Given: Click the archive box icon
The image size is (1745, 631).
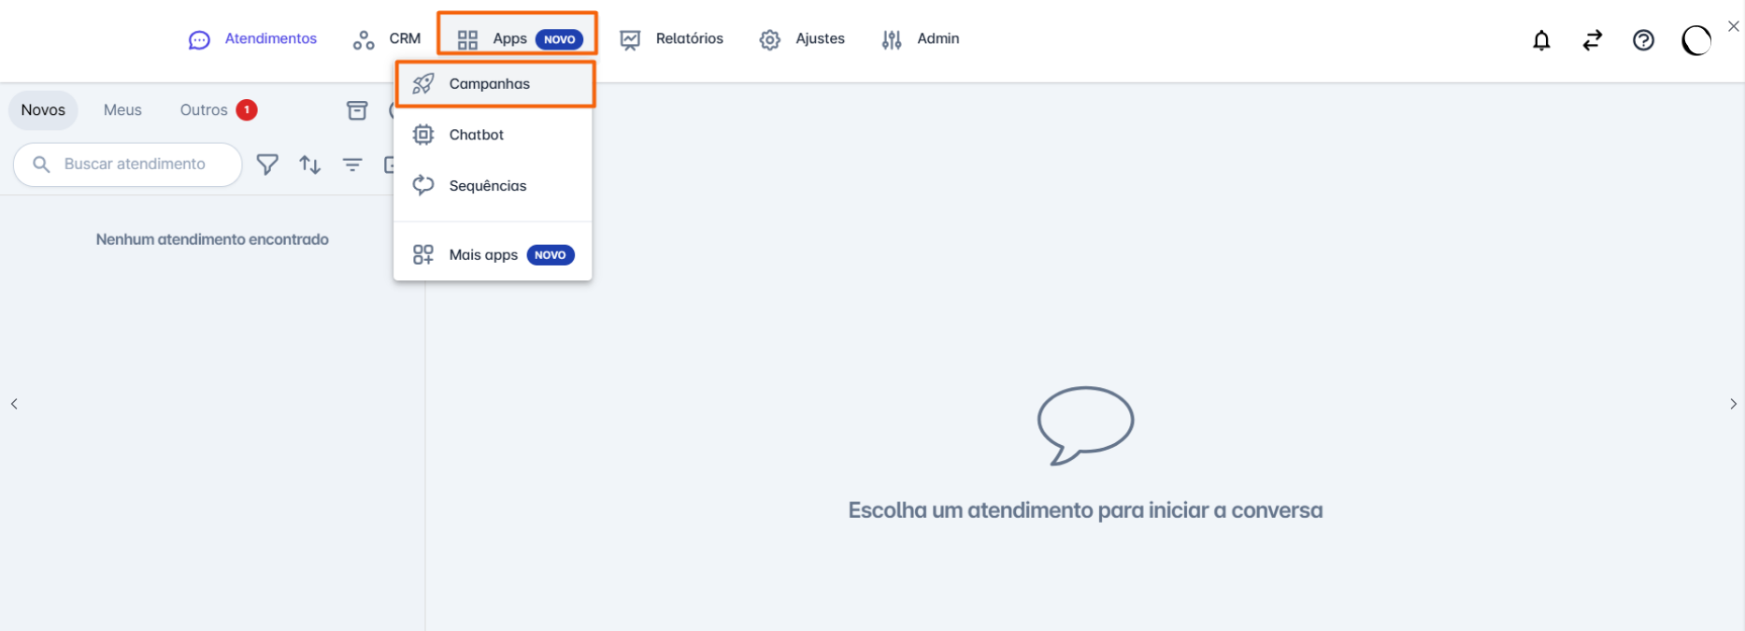Looking at the screenshot, I should pos(357,110).
